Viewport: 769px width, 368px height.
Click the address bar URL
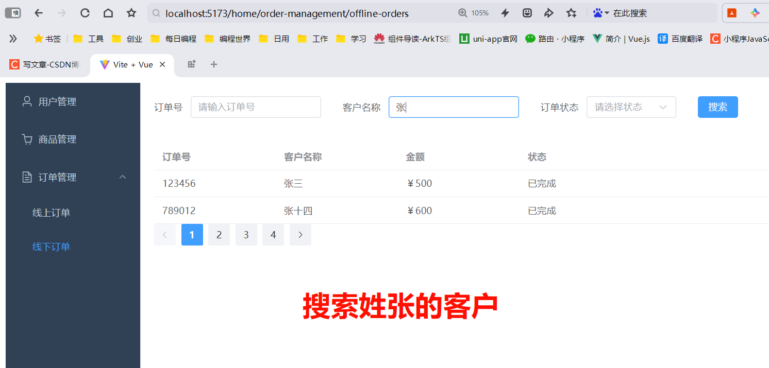pyautogui.click(x=287, y=13)
